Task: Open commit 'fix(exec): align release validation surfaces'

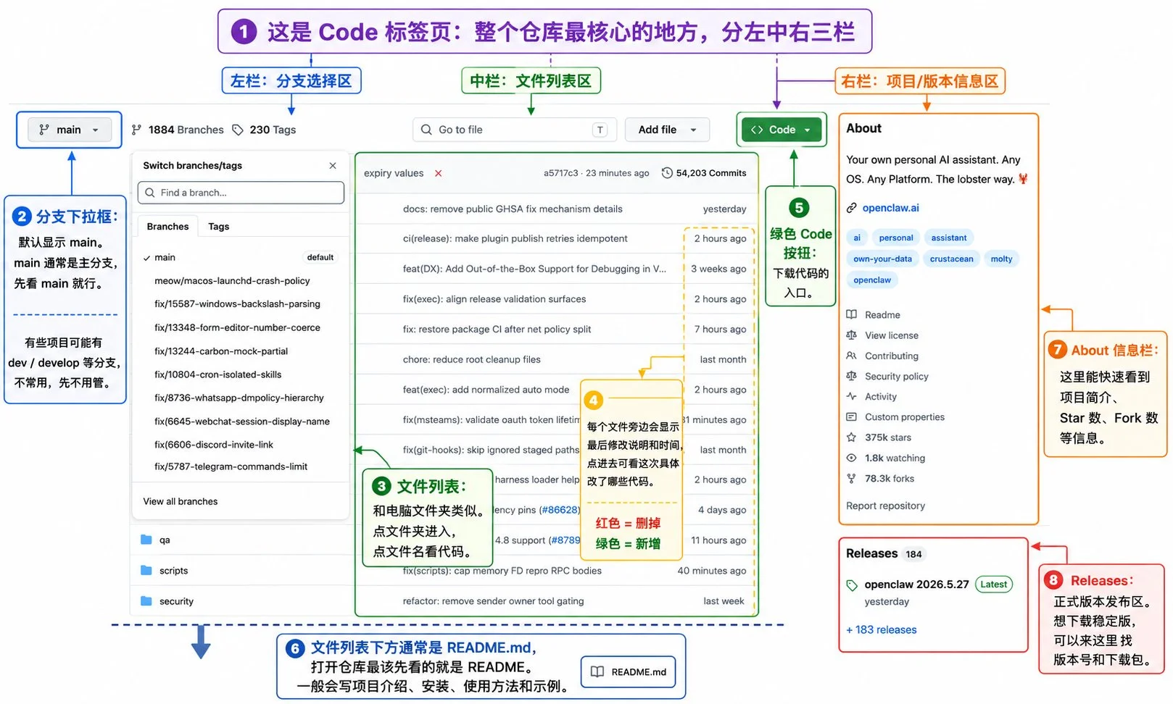Action: (x=494, y=299)
